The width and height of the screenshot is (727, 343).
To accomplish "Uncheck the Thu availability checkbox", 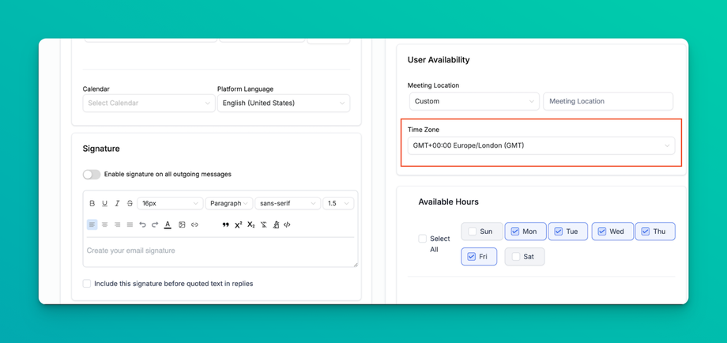I will [x=645, y=232].
